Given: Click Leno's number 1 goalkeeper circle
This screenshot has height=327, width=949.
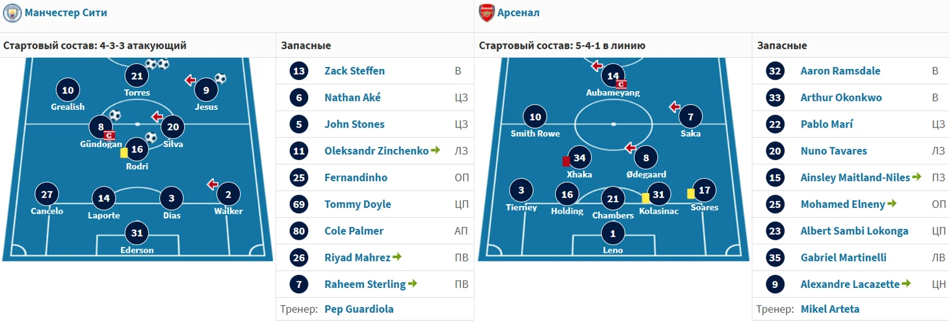Looking at the screenshot, I should (x=612, y=233).
